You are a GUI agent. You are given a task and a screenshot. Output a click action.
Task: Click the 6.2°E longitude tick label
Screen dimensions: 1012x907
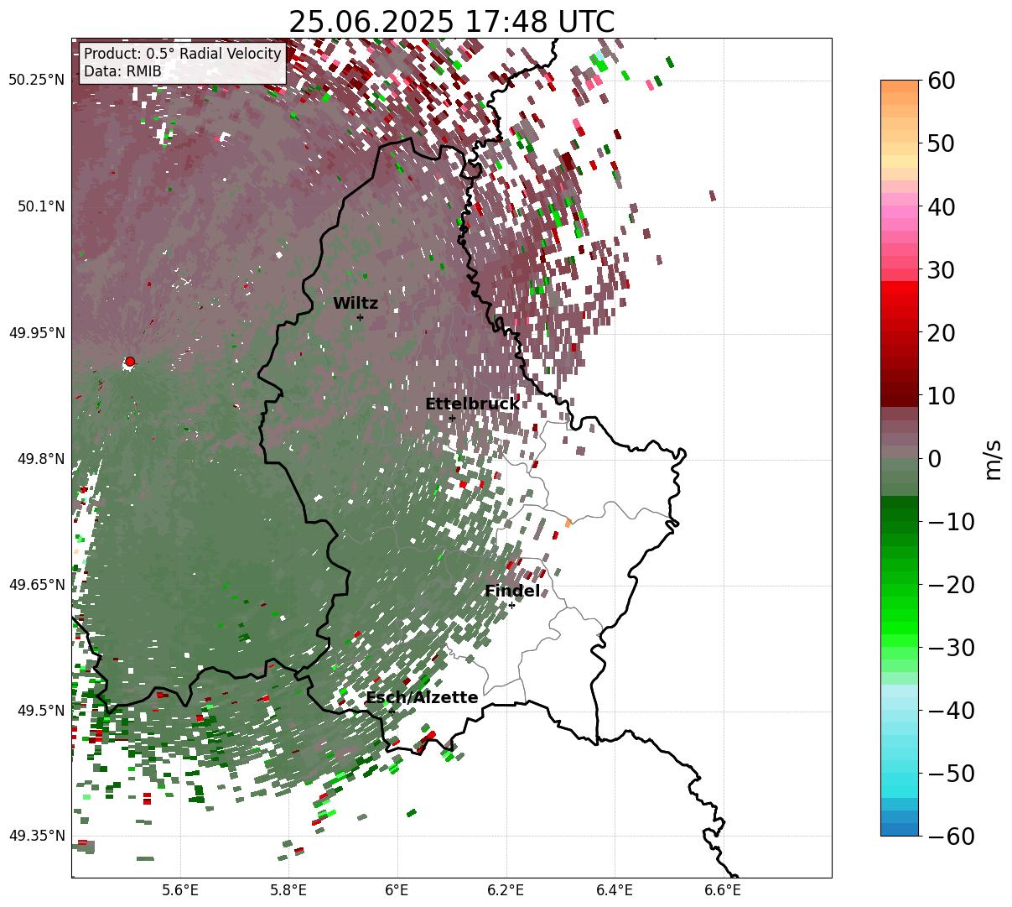pos(506,891)
